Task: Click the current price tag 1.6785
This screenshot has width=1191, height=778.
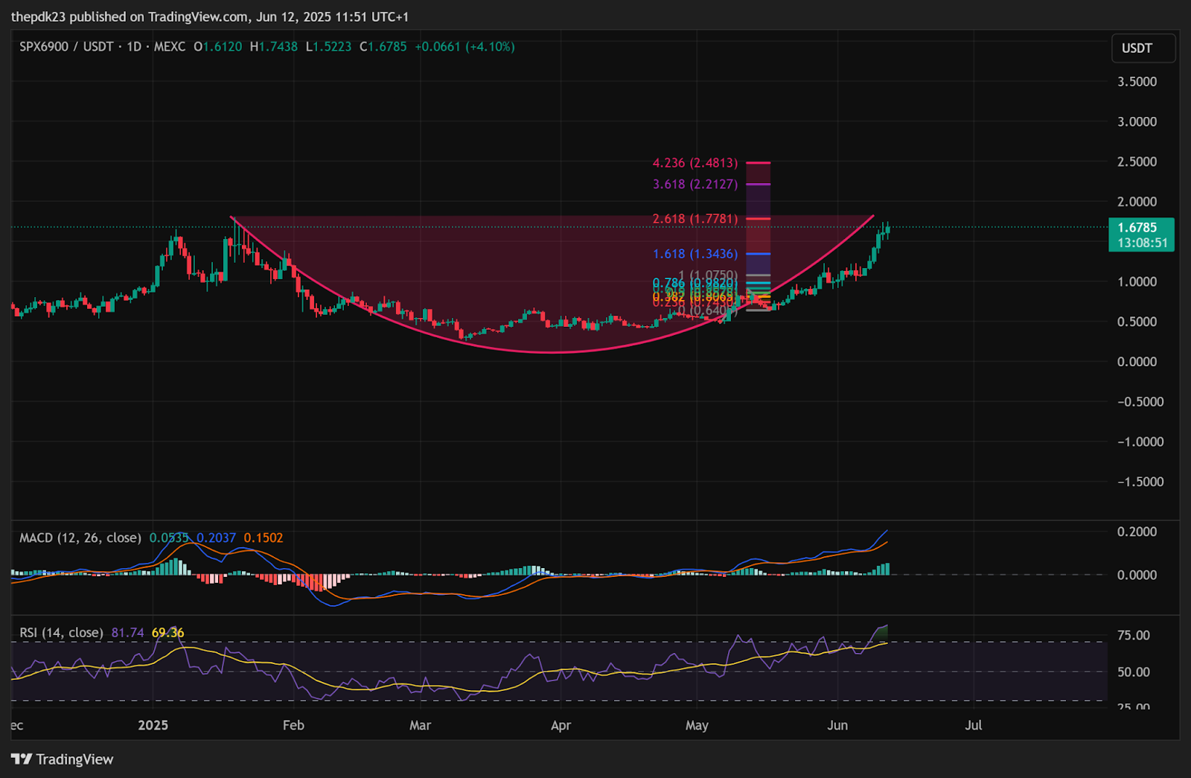Action: 1141,235
